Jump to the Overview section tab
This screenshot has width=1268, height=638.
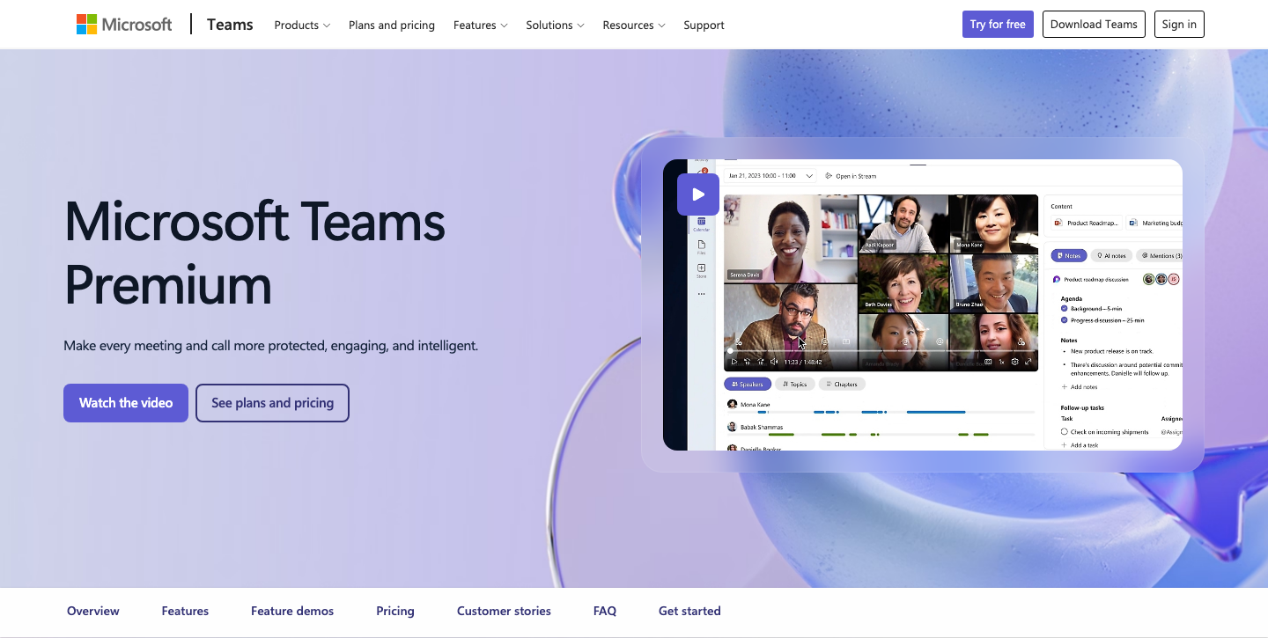(93, 611)
